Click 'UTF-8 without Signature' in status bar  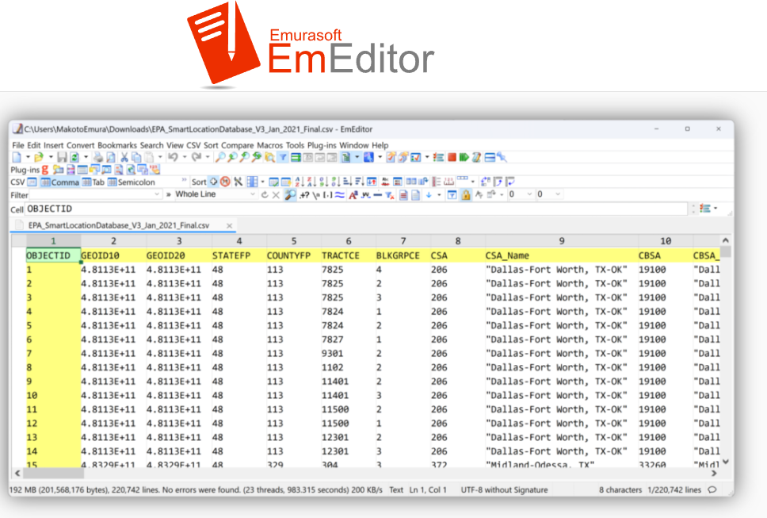[504, 489]
